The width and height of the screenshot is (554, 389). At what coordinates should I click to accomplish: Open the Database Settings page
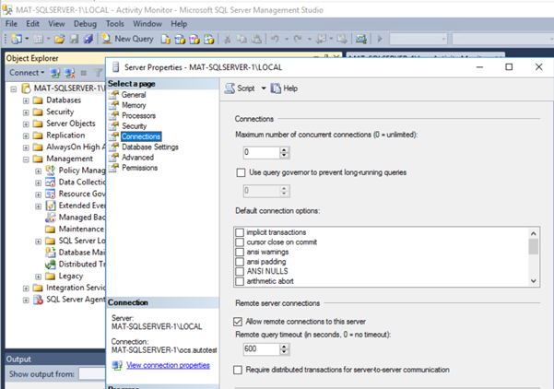pyautogui.click(x=149, y=147)
